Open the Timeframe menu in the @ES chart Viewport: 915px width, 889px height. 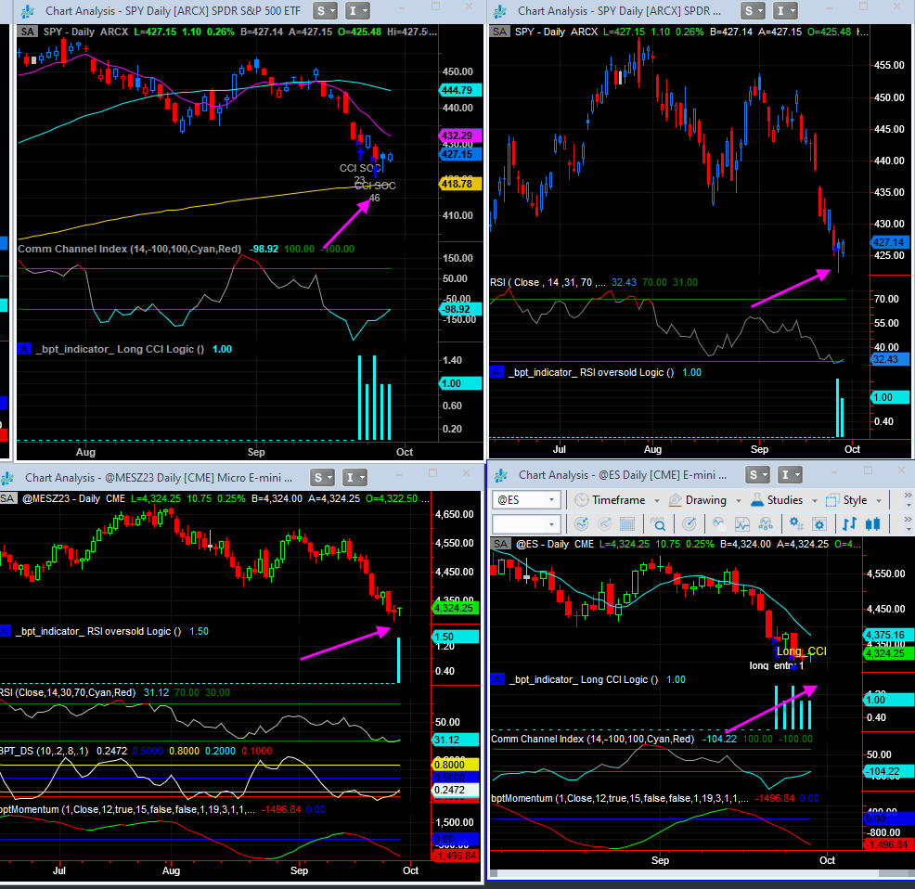point(617,500)
